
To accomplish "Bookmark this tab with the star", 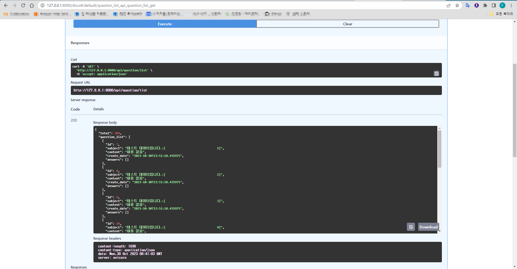I will click(x=457, y=5).
